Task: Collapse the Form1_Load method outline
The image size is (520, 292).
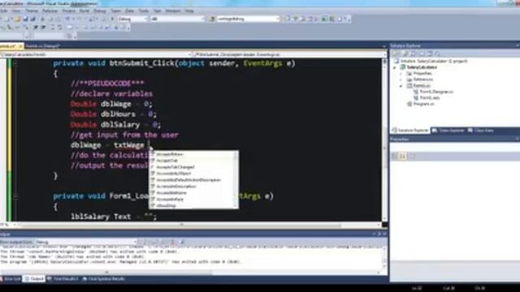Action: [x=15, y=196]
